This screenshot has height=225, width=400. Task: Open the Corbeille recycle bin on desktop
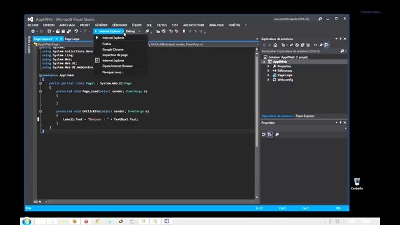(357, 184)
